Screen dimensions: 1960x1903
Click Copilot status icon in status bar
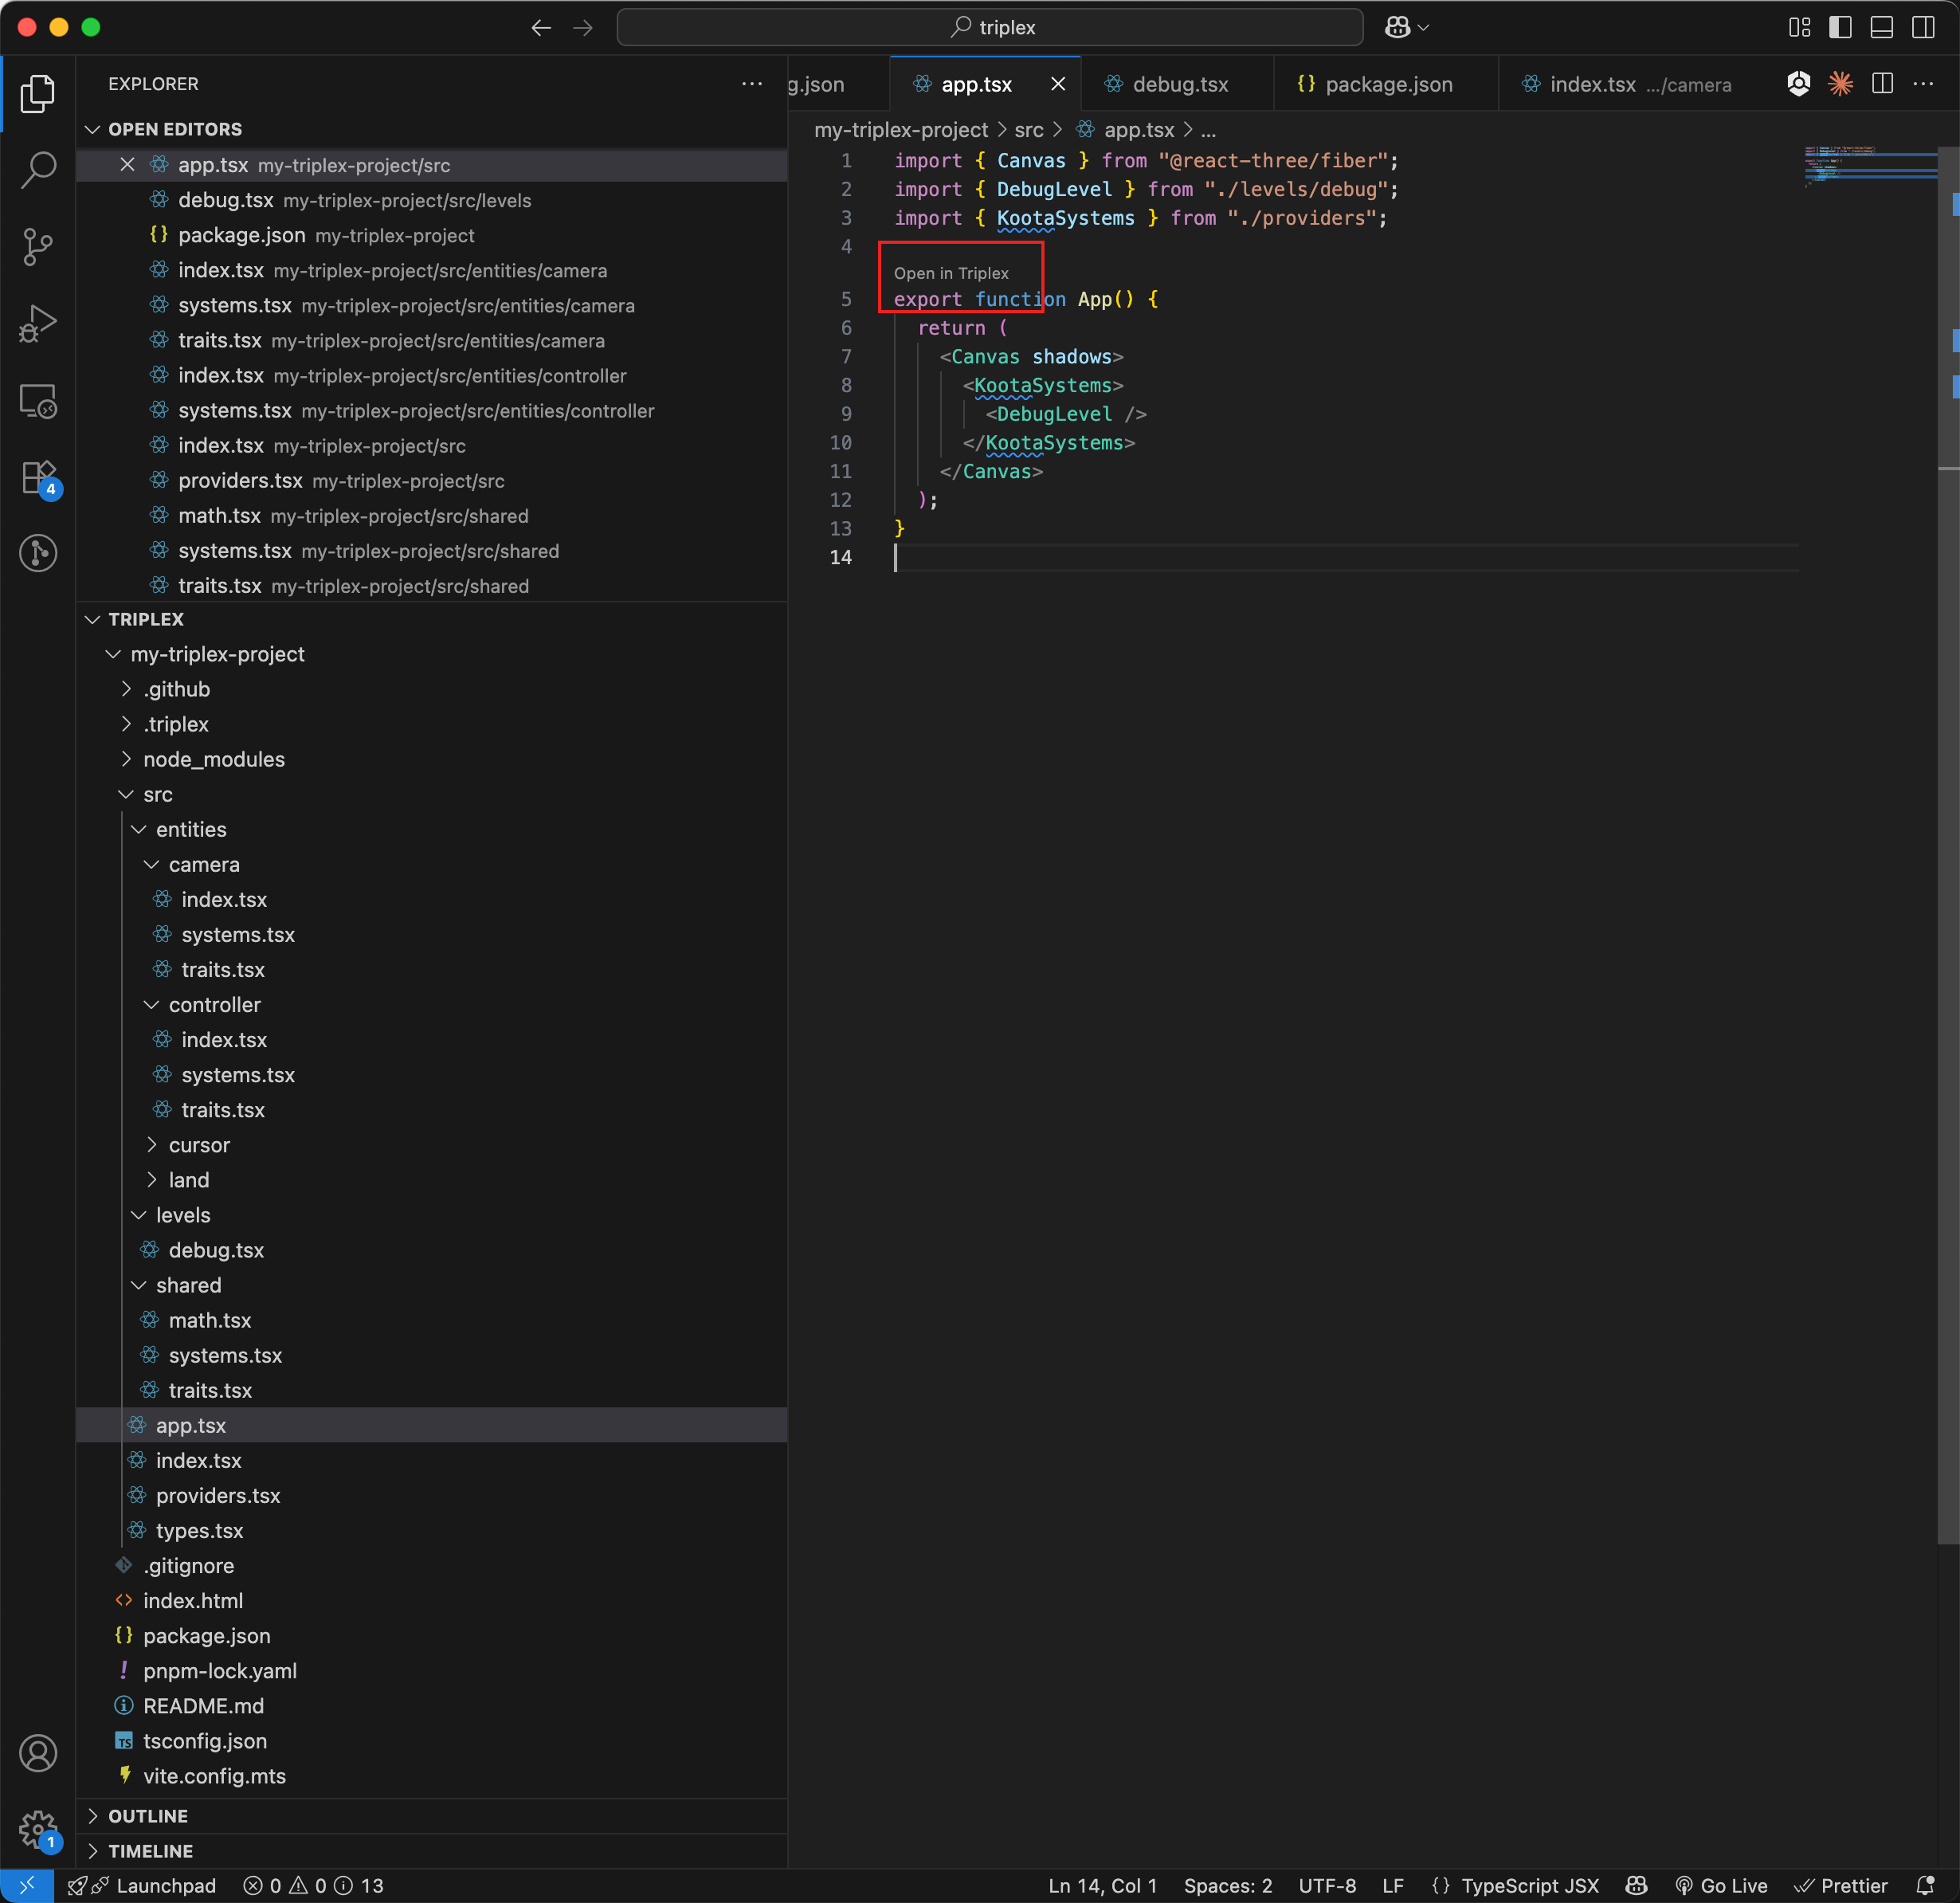click(x=1636, y=1885)
